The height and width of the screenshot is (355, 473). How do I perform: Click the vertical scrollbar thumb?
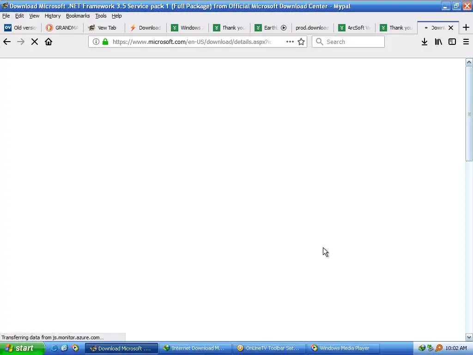click(469, 114)
